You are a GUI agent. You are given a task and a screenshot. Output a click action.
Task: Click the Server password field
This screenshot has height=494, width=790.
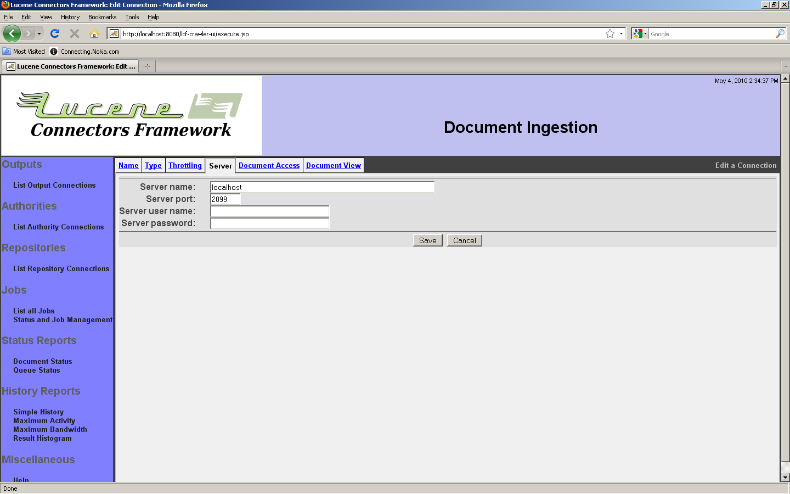click(x=269, y=223)
